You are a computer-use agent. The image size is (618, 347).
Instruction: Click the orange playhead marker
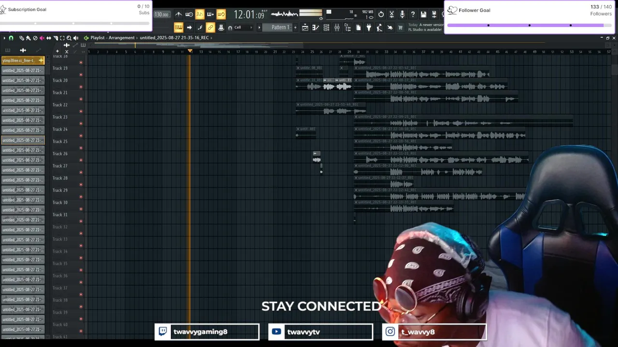click(190, 51)
